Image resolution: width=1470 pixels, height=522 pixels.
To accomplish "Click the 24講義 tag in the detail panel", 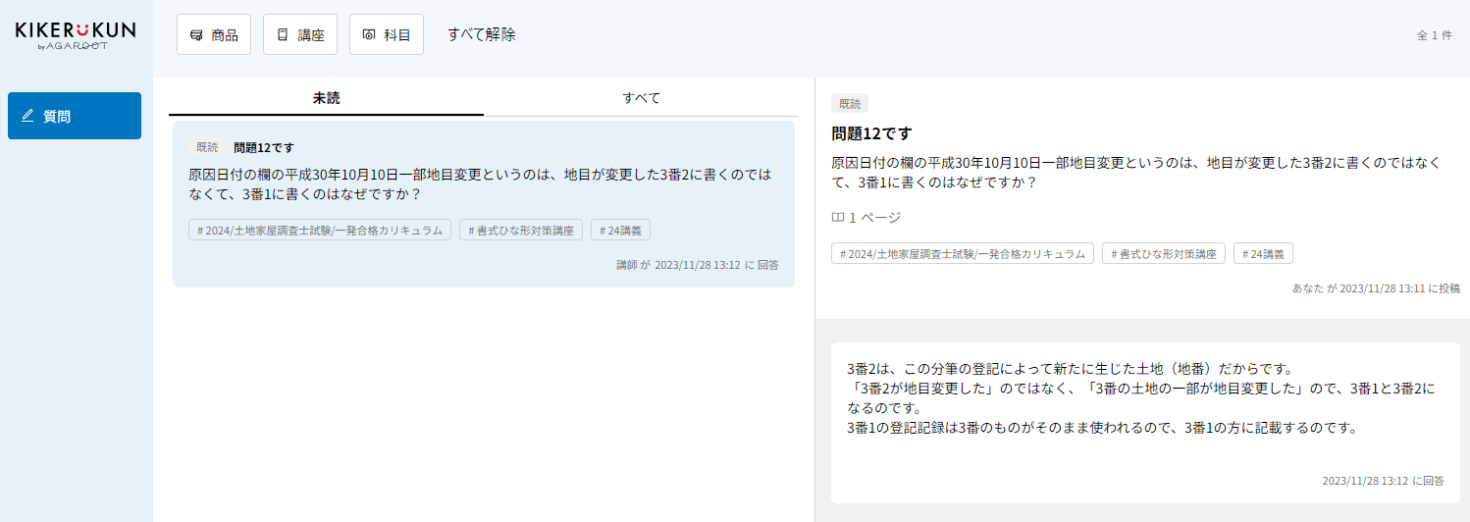I will [1263, 253].
